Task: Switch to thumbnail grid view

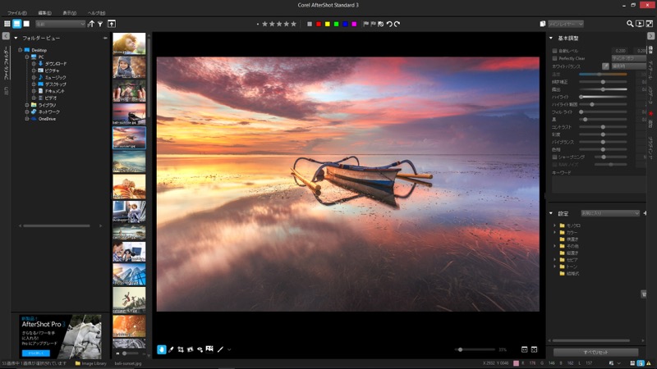Action: 7,24
